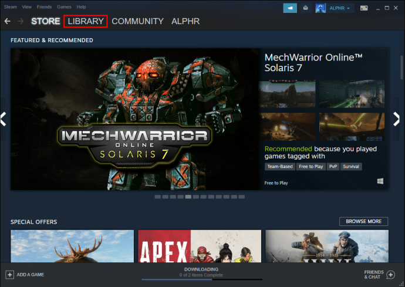Click the Free to Play price link

[276, 183]
